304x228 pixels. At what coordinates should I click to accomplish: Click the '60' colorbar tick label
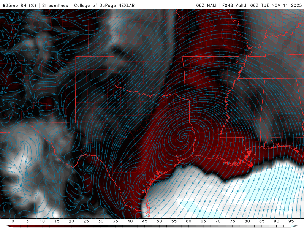(188, 221)
